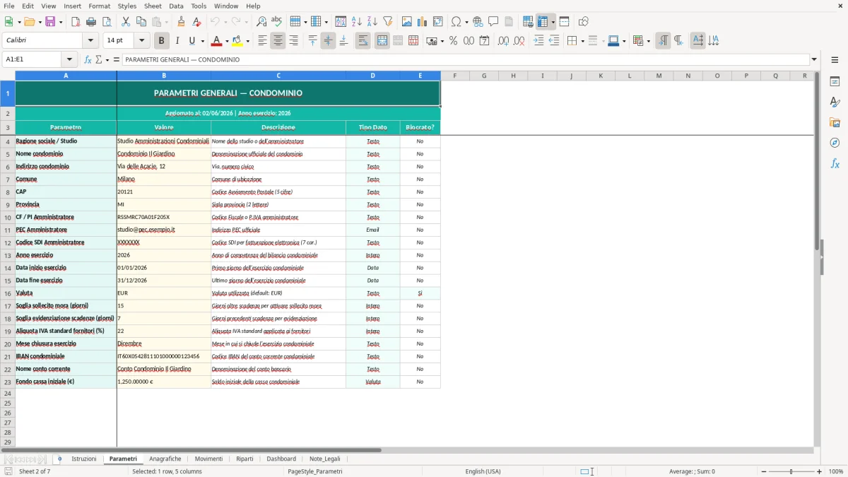Open the Sort dialog icon

click(x=341, y=22)
